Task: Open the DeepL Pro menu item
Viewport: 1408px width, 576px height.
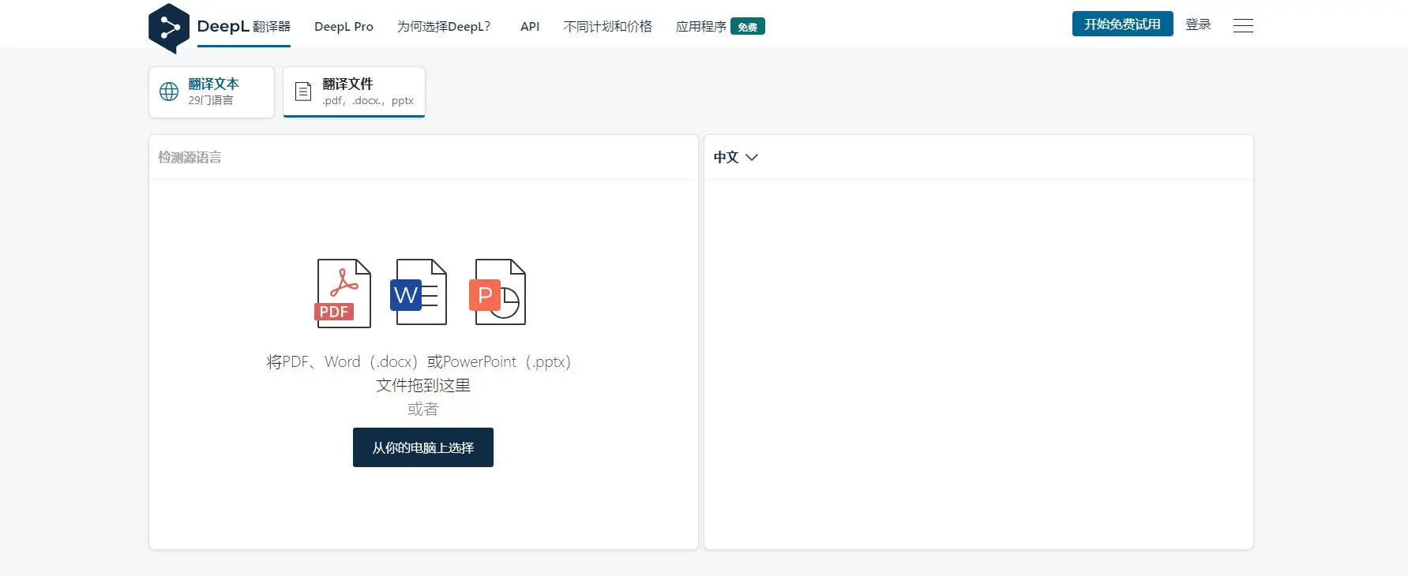Action: tap(344, 27)
